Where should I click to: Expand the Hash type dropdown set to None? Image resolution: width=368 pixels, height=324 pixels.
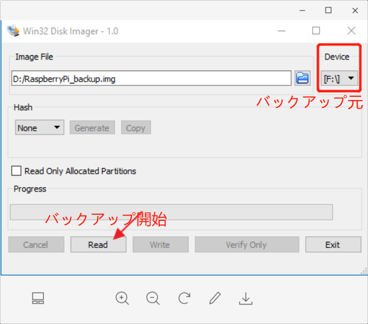tap(40, 128)
